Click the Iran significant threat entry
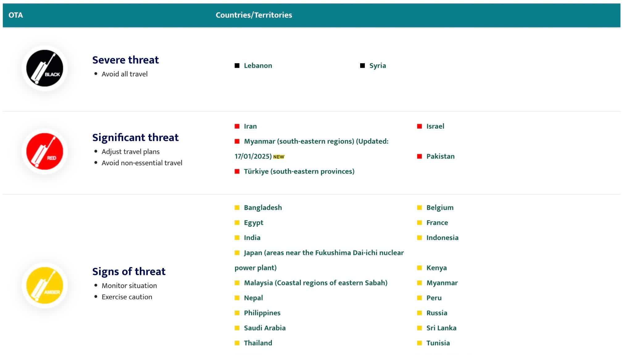The image size is (632, 355). [251, 126]
